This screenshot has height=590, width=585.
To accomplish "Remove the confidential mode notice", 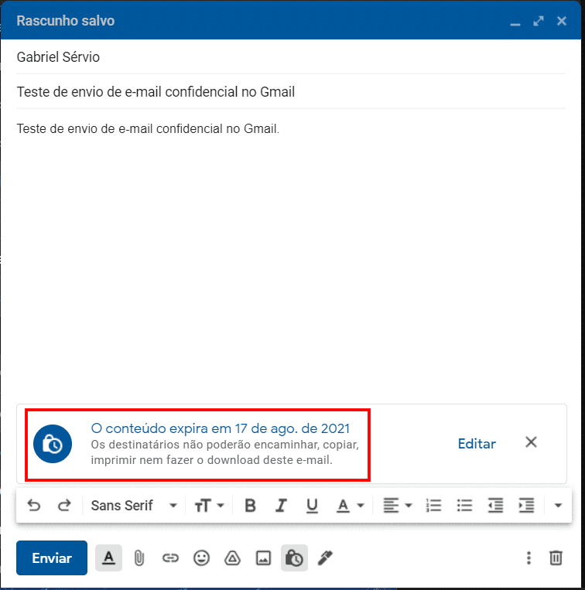I will pyautogui.click(x=531, y=442).
